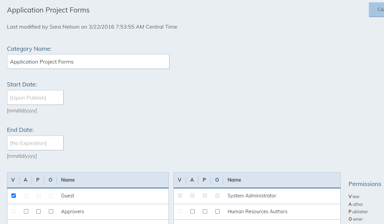384x224 pixels.
Task: Click the End Date input field
Action: click(35, 143)
